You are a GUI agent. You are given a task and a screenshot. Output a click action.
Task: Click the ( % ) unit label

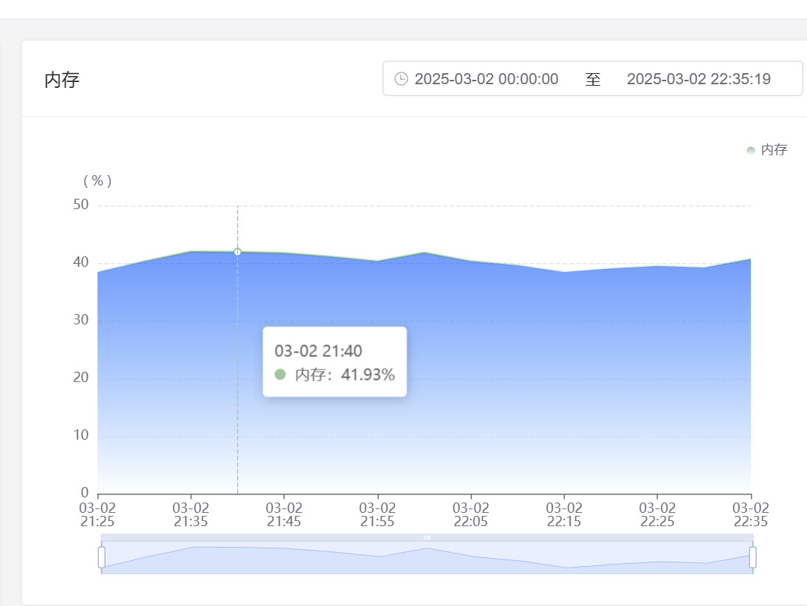click(97, 181)
